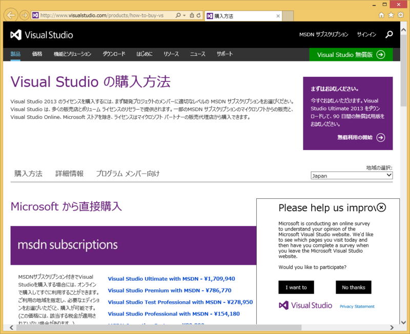
Task: Click the browser forward arrow
Action: pyautogui.click(x=24, y=15)
